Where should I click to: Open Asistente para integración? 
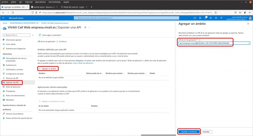coord(16,49)
